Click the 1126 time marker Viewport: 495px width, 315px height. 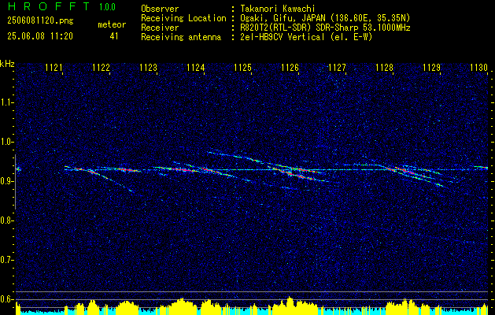[x=290, y=68]
